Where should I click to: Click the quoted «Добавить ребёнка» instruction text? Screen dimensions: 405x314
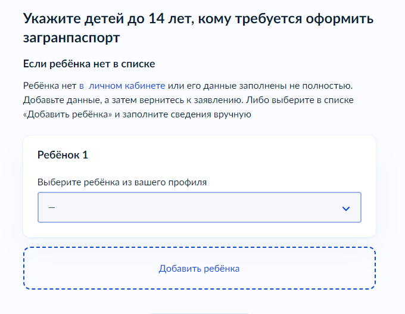pos(68,114)
